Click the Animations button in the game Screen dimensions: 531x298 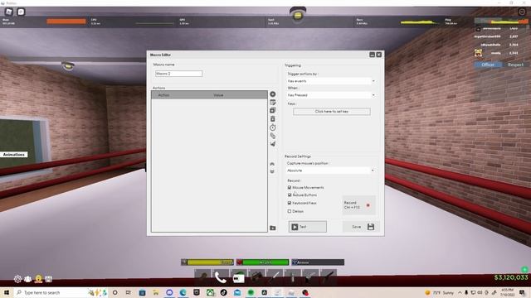pyautogui.click(x=14, y=155)
